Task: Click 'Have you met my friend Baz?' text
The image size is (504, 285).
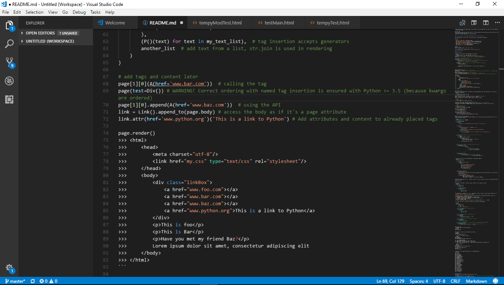Action: coord(199,239)
